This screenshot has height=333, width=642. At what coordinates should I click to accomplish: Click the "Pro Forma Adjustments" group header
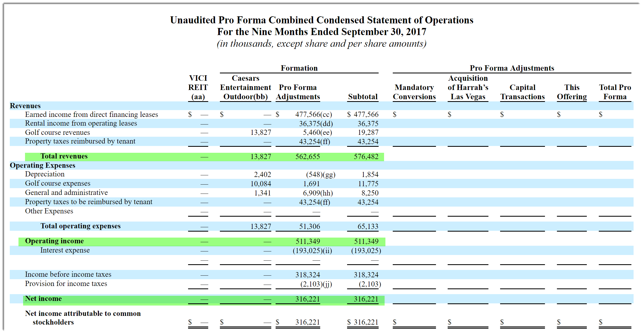pyautogui.click(x=512, y=68)
